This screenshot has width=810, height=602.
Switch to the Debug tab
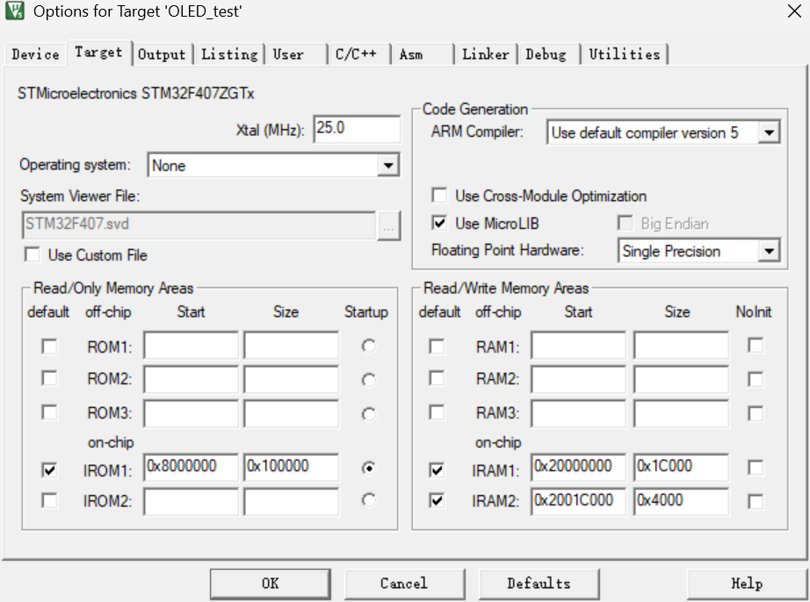(x=548, y=54)
